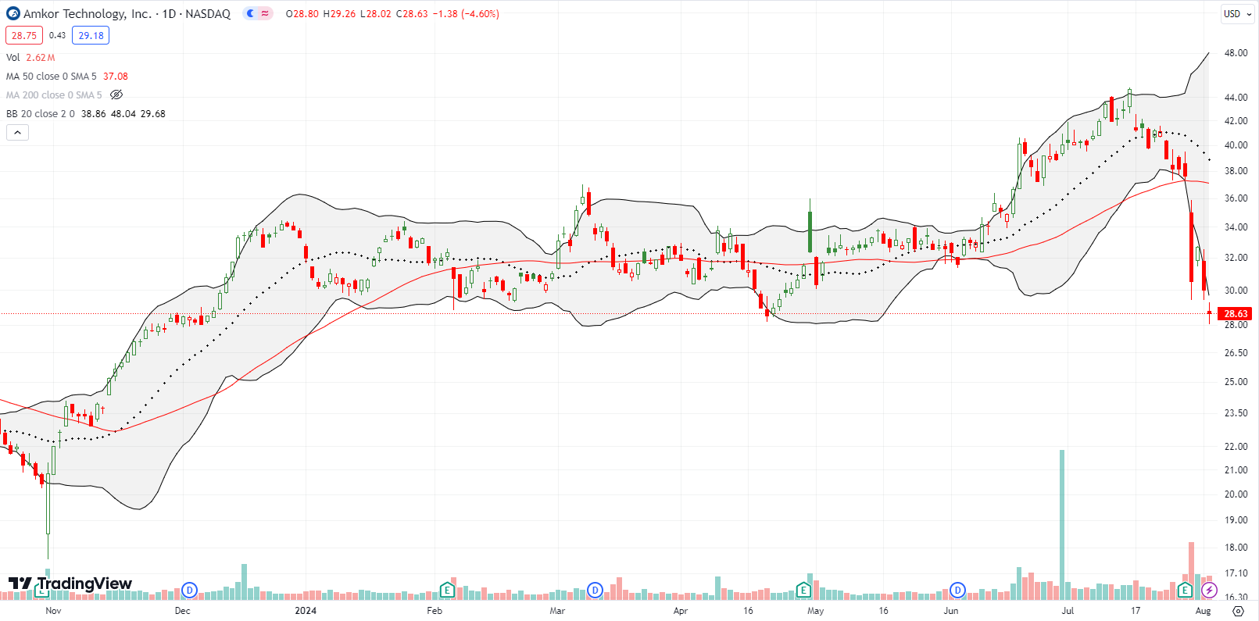Open the May earnings marker
The width and height of the screenshot is (1259, 621).
click(x=803, y=590)
